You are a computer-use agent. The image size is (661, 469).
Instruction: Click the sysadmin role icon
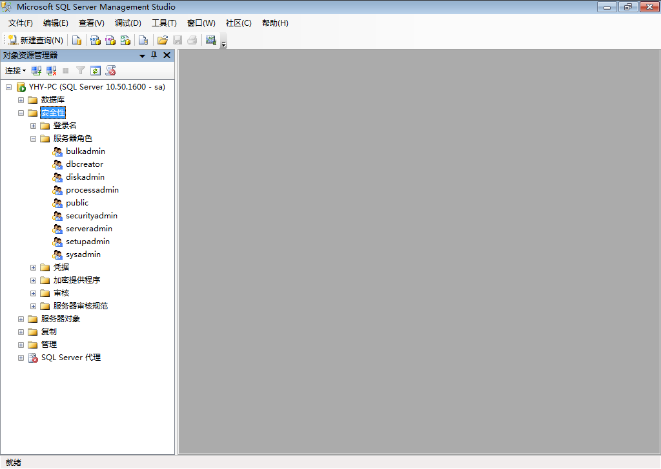[x=57, y=254]
